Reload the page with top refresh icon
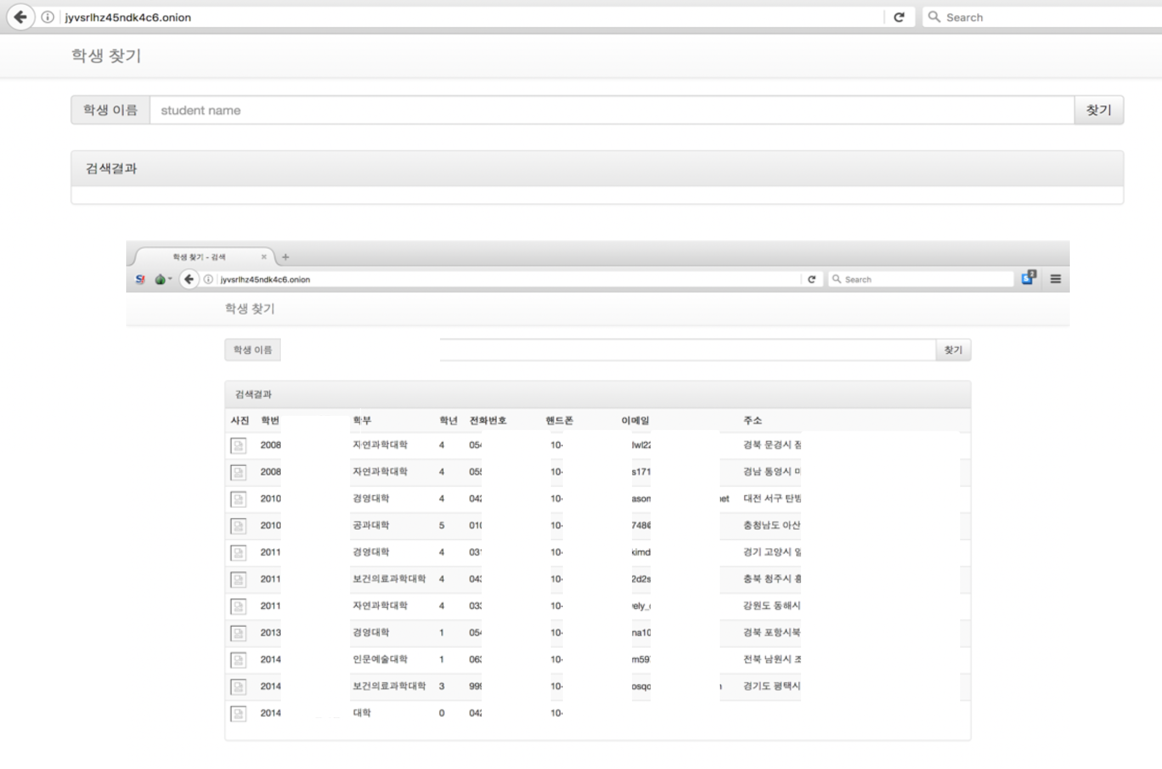 tap(899, 17)
